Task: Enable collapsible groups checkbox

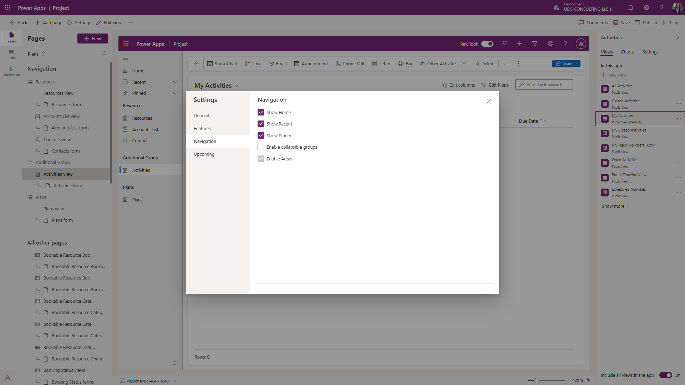Action: [261, 147]
